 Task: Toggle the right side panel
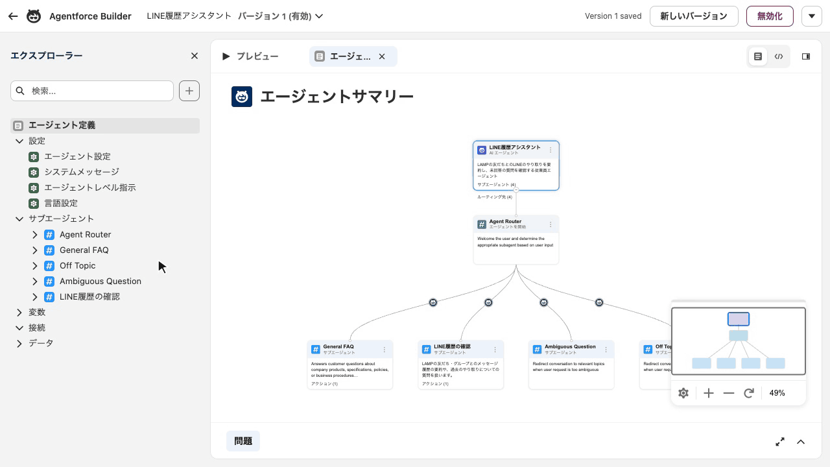pos(806,56)
